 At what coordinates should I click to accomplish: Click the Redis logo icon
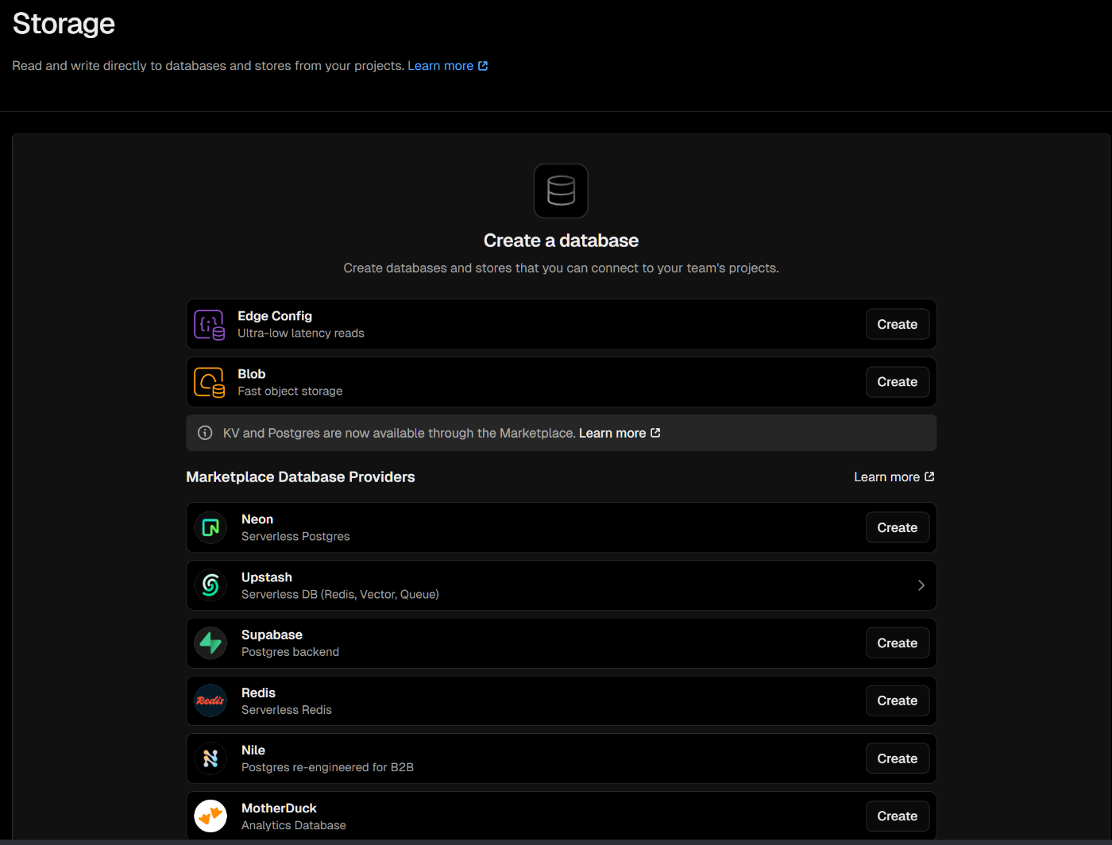[210, 700]
